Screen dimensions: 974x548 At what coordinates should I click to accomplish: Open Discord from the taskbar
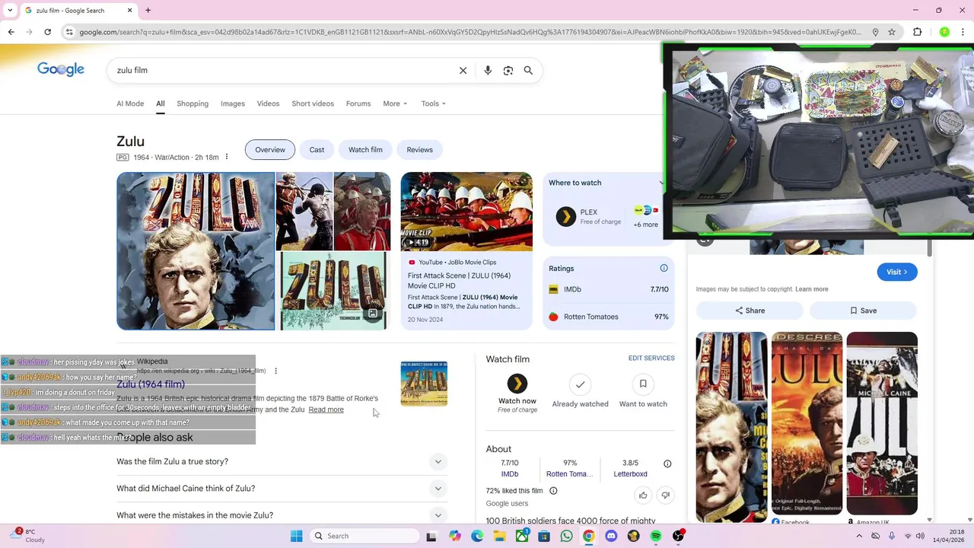pyautogui.click(x=611, y=536)
